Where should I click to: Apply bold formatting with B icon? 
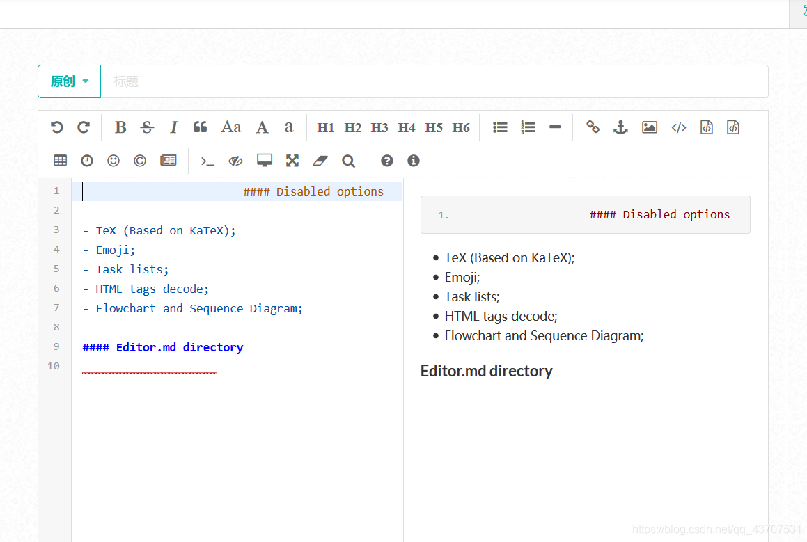pos(120,127)
